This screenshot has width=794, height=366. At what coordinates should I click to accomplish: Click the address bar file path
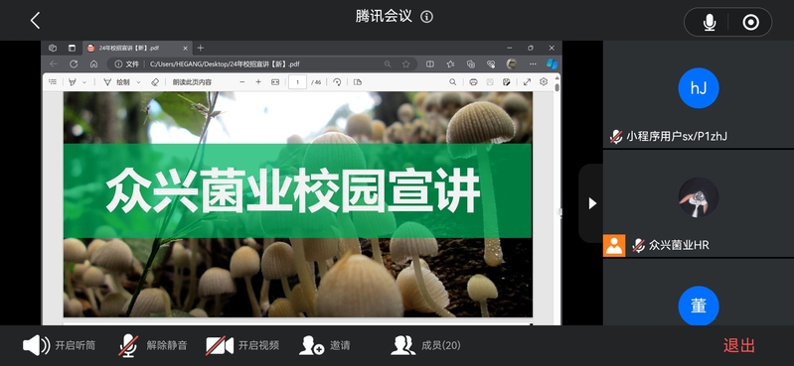tap(225, 64)
